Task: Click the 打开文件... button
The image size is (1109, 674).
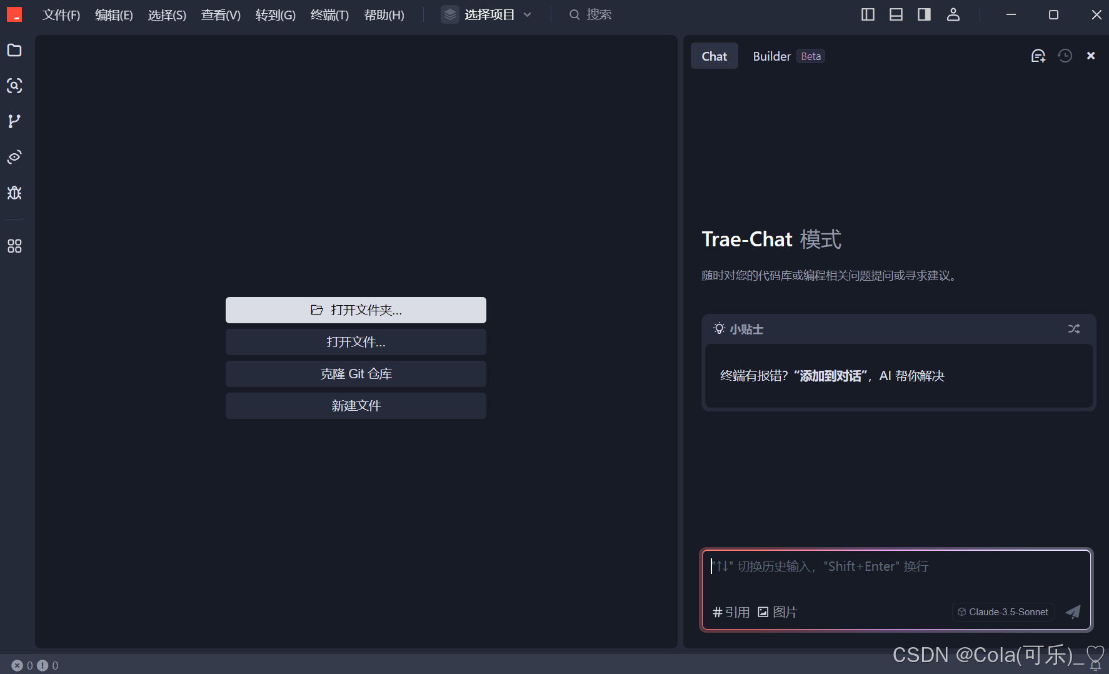Action: [x=356, y=342]
